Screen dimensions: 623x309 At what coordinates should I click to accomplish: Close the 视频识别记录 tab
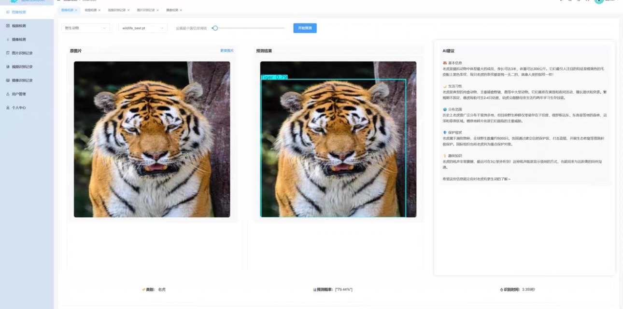click(128, 10)
